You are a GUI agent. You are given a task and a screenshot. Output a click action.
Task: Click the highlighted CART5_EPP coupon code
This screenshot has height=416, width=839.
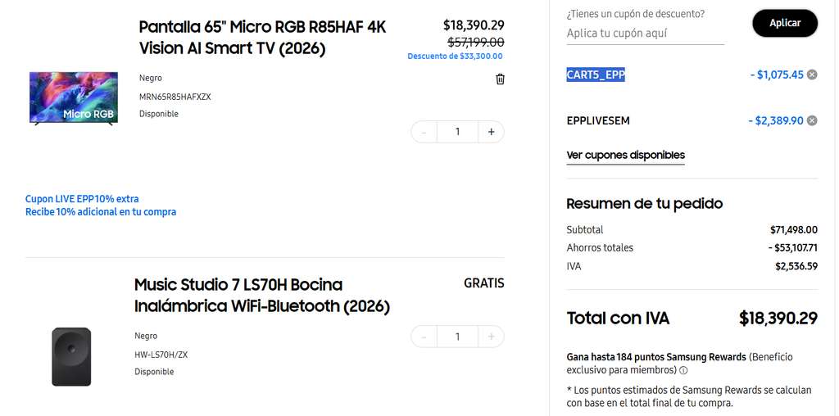coord(596,75)
